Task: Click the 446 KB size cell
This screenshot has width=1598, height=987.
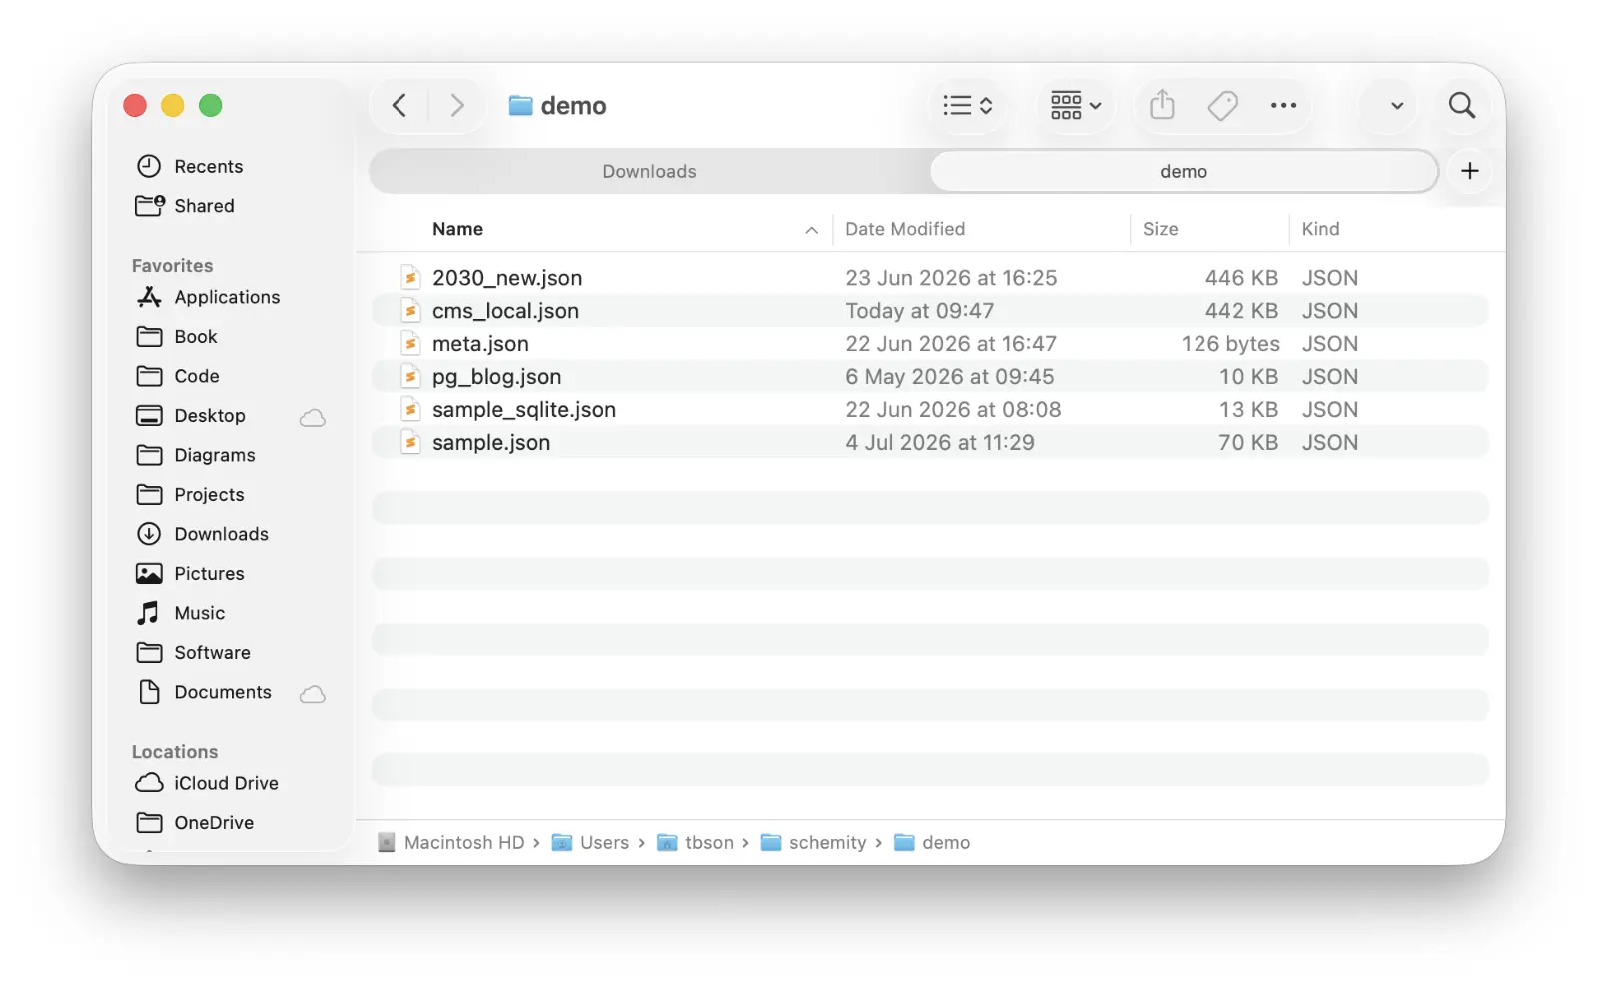Action: point(1241,278)
